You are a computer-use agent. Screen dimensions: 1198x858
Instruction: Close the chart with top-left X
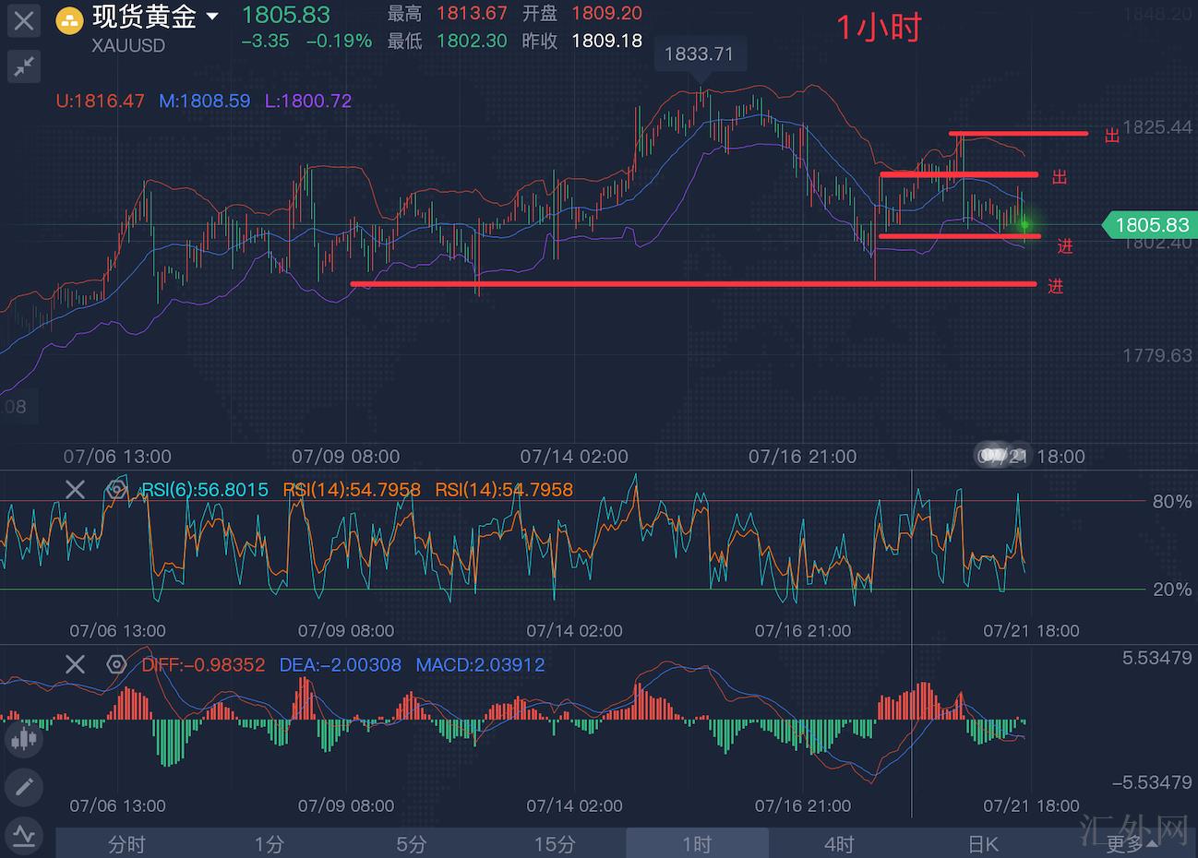[x=24, y=20]
